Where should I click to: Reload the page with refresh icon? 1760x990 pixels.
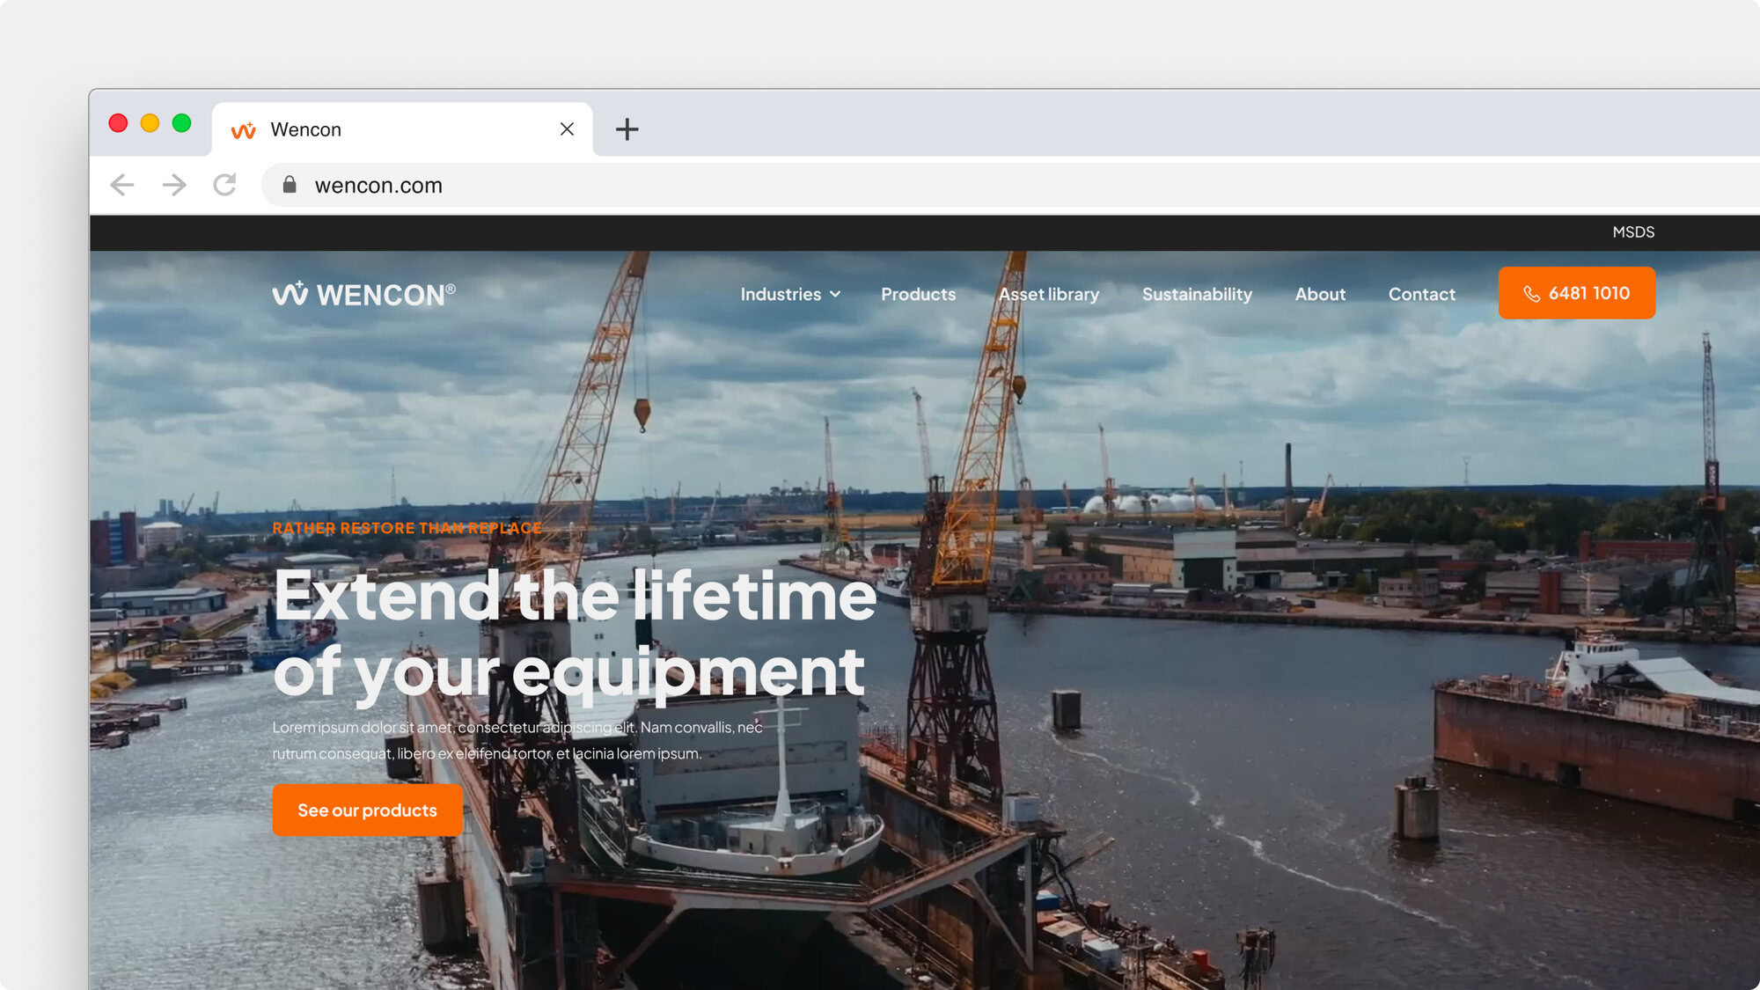pos(225,185)
